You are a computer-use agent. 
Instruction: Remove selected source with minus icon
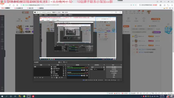(54, 78)
